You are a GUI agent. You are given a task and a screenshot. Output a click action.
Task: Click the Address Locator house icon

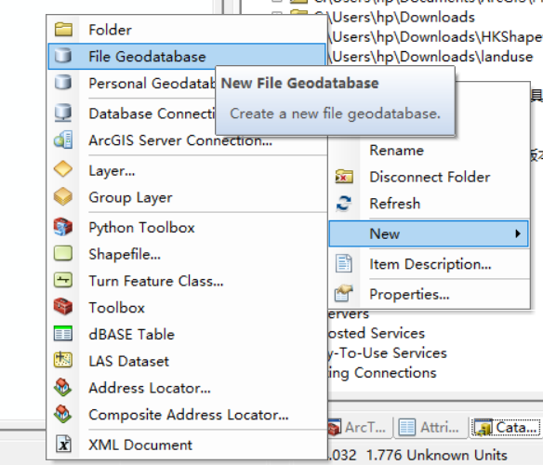(x=63, y=387)
